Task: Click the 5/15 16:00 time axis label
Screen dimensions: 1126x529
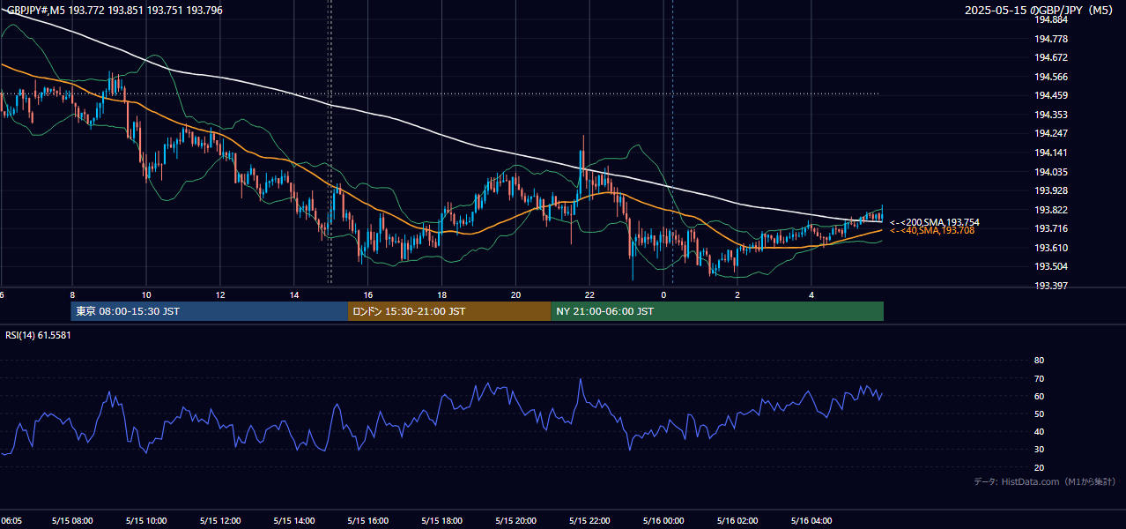Action: pos(368,521)
